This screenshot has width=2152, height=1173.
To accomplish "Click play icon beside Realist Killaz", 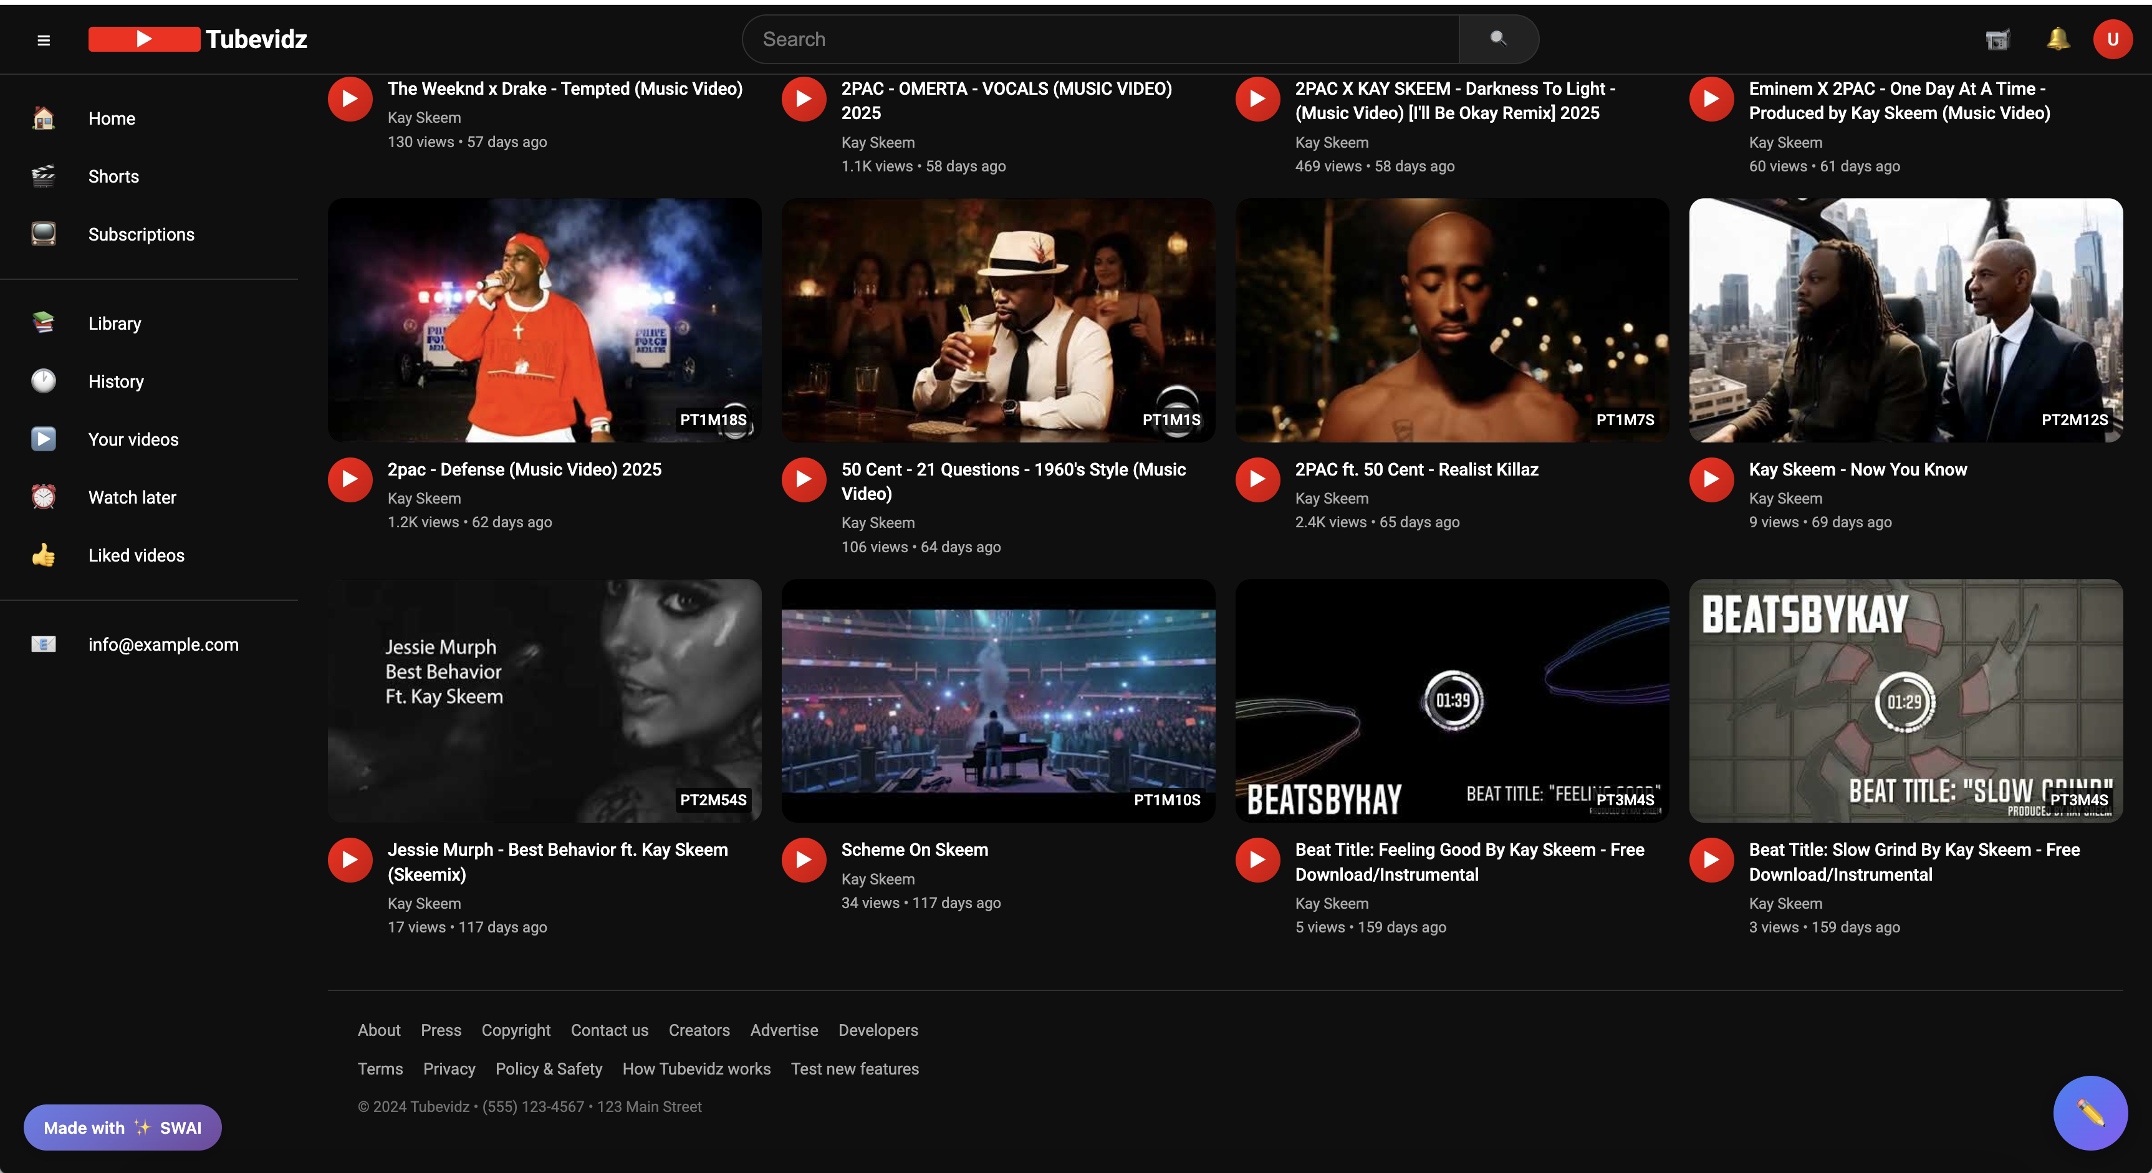I will [x=1257, y=479].
